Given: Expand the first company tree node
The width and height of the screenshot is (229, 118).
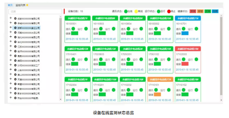Looking at the screenshot, I should tap(11, 18).
